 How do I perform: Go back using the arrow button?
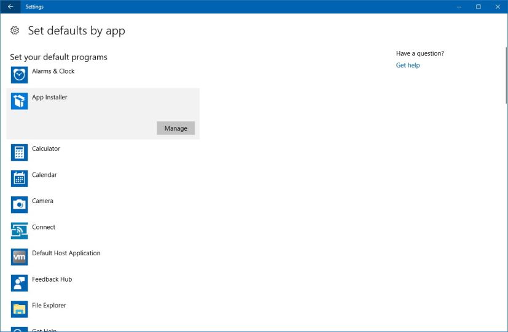tap(10, 7)
